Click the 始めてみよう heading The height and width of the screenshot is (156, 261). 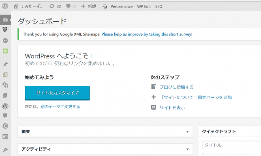pyautogui.click(x=39, y=77)
